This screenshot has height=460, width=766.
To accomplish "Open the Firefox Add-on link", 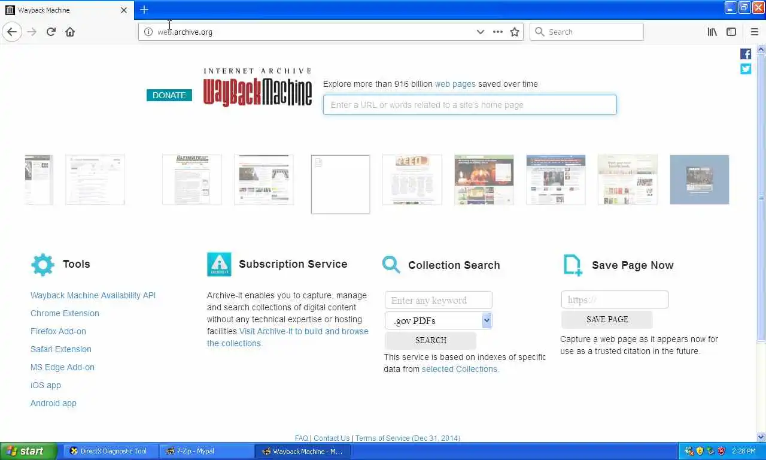I will (58, 331).
